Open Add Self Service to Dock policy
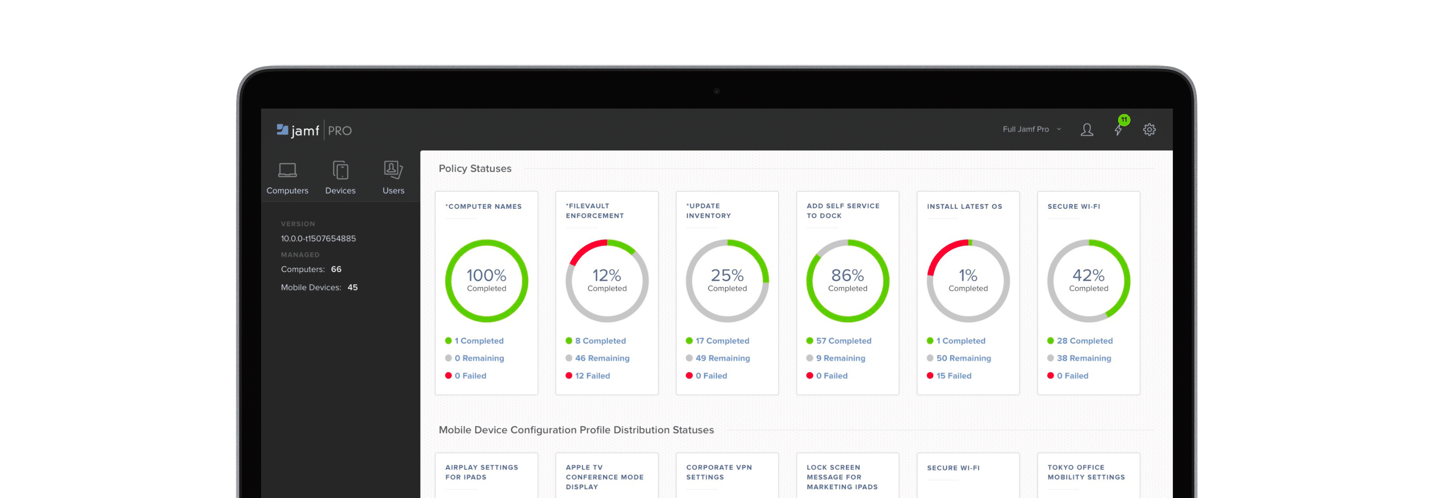This screenshot has height=498, width=1435. pos(843,211)
